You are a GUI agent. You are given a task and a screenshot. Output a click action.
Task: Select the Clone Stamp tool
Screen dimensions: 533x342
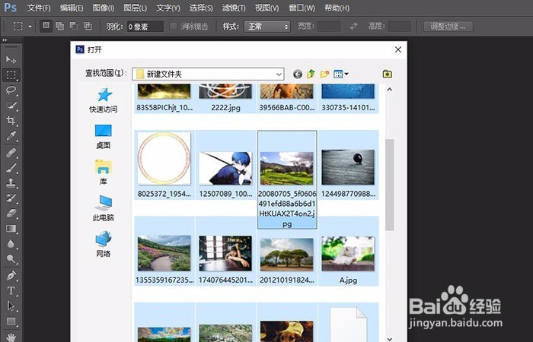click(x=11, y=183)
